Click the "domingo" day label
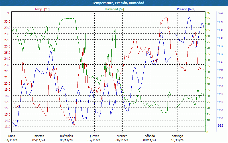 177,136
